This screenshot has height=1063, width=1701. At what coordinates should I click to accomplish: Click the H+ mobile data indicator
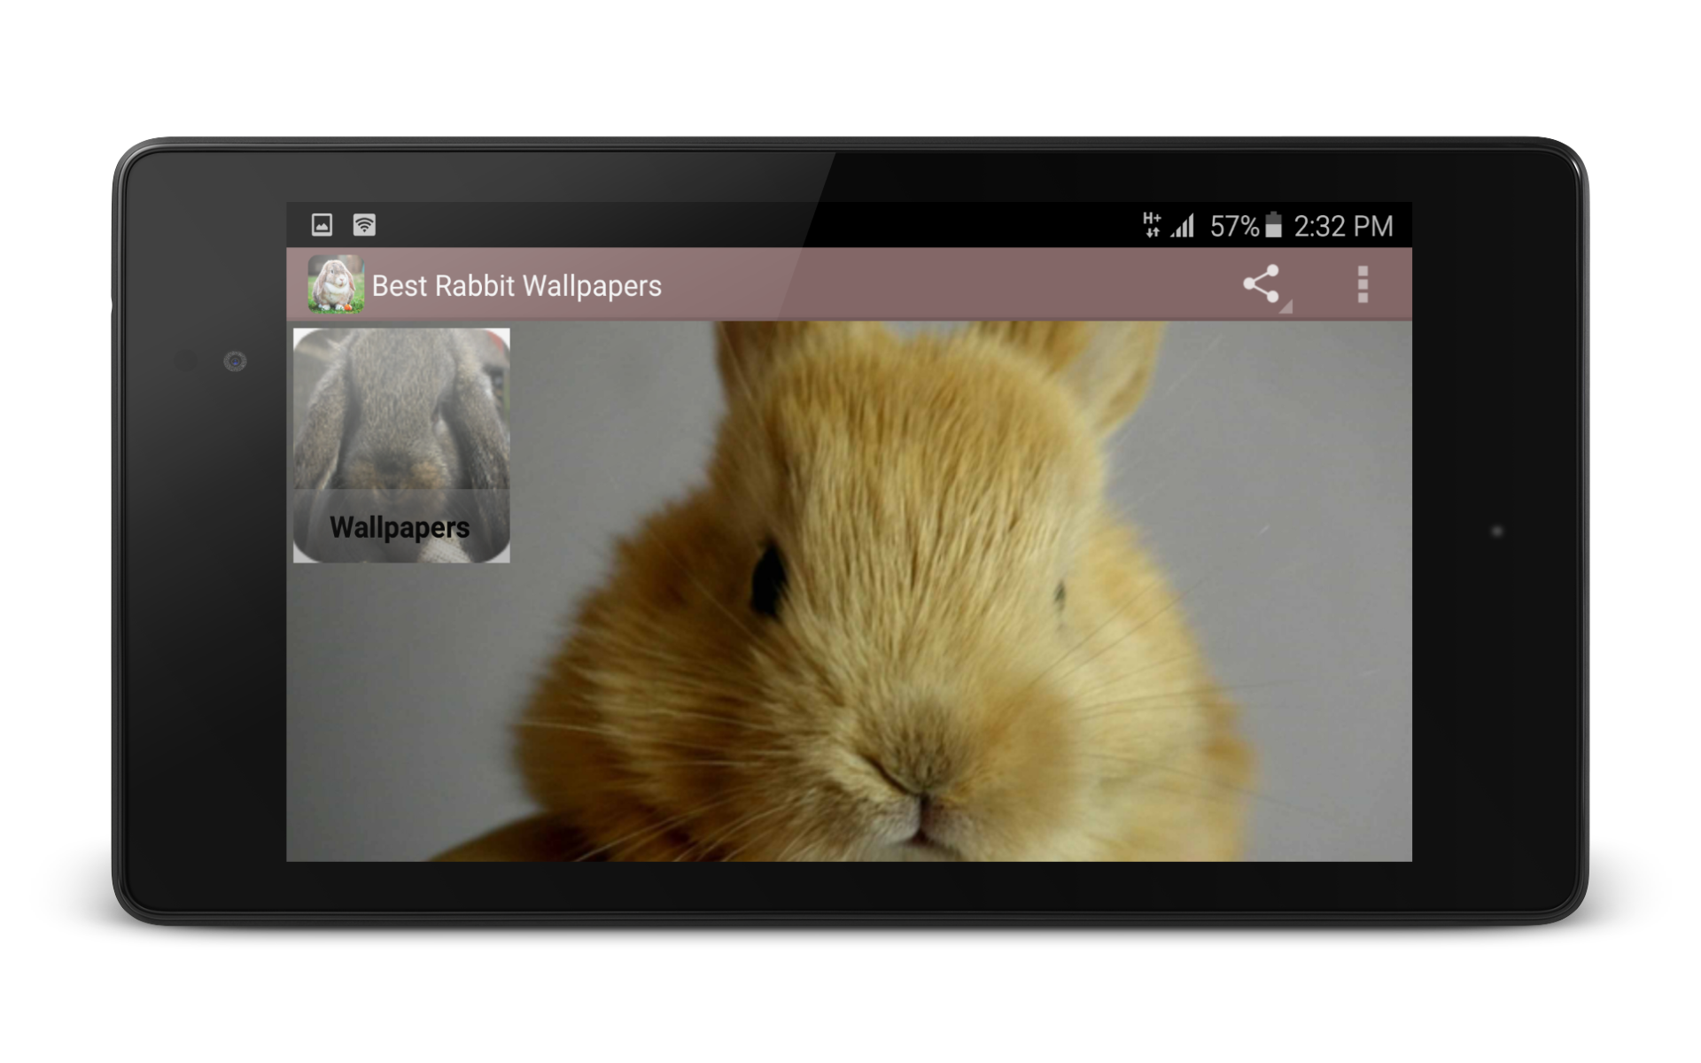(1152, 225)
